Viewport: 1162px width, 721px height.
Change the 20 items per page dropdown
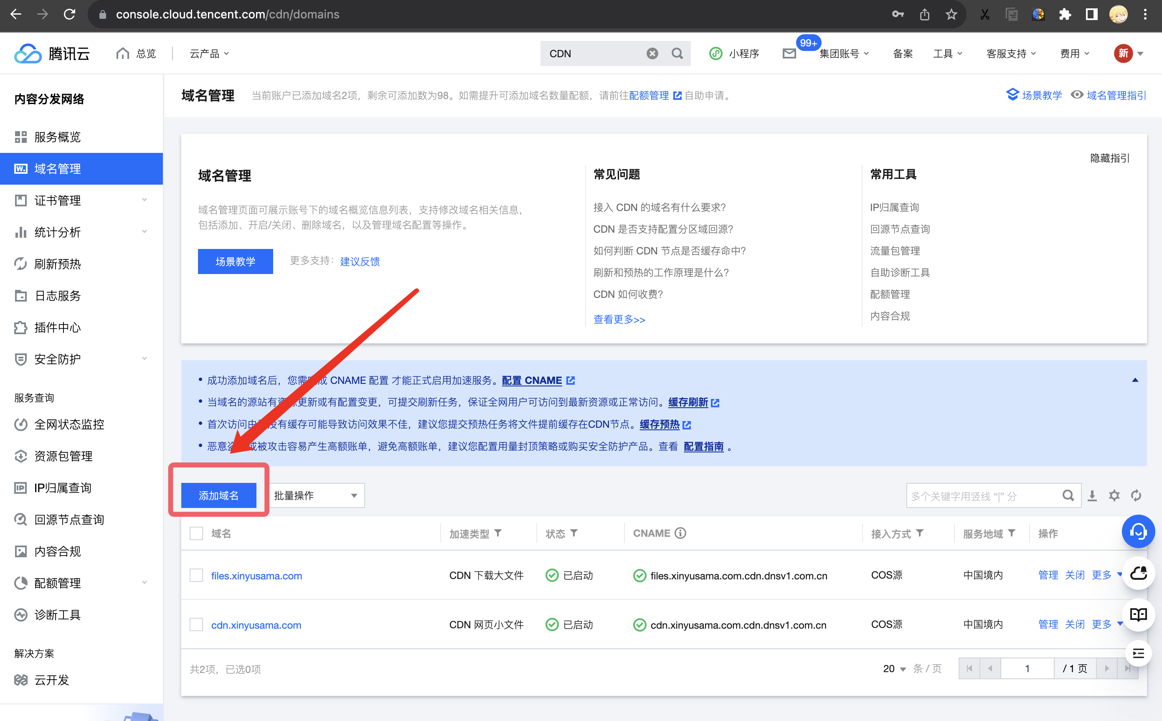[x=894, y=668]
